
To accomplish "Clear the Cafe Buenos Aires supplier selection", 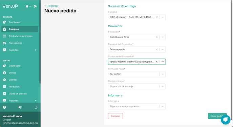I will pyautogui.click(x=156, y=37).
